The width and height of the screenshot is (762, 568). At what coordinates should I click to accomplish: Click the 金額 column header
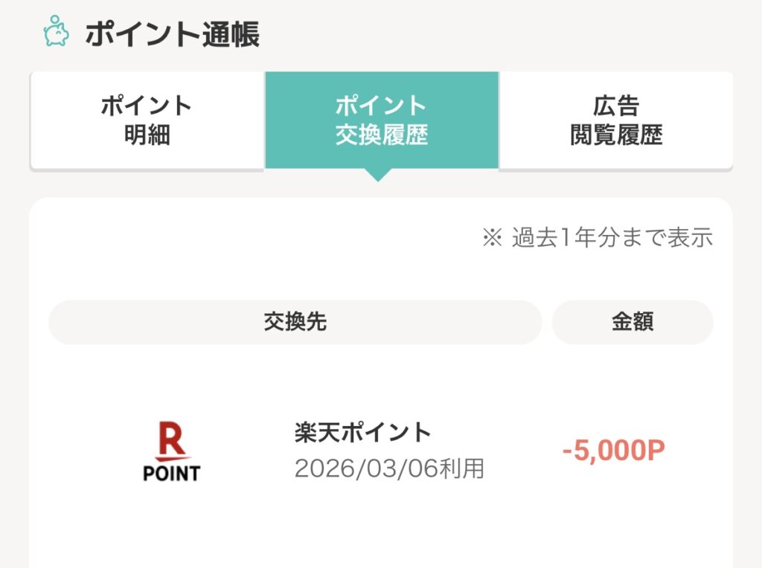click(x=633, y=322)
